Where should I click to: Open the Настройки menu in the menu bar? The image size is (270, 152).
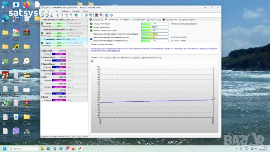pyautogui.click(x=76, y=11)
